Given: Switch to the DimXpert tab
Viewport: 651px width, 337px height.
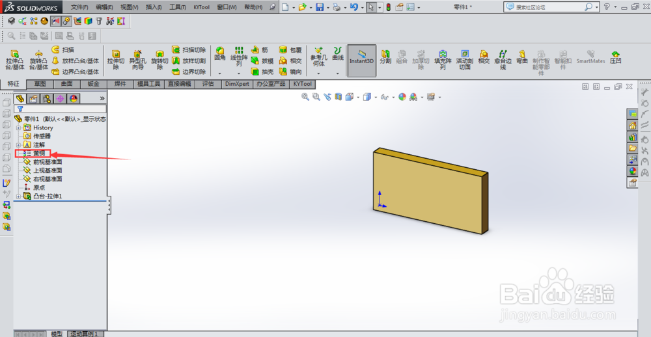Looking at the screenshot, I should [237, 85].
